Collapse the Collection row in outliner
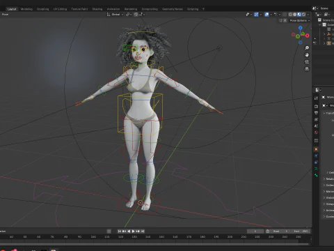This screenshot has width=334, height=251. [x=320, y=24]
